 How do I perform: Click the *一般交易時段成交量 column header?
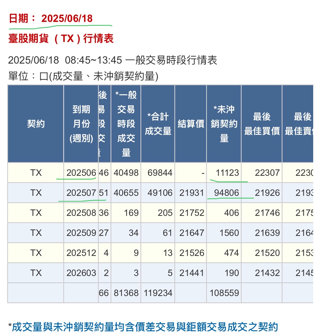coord(126,124)
